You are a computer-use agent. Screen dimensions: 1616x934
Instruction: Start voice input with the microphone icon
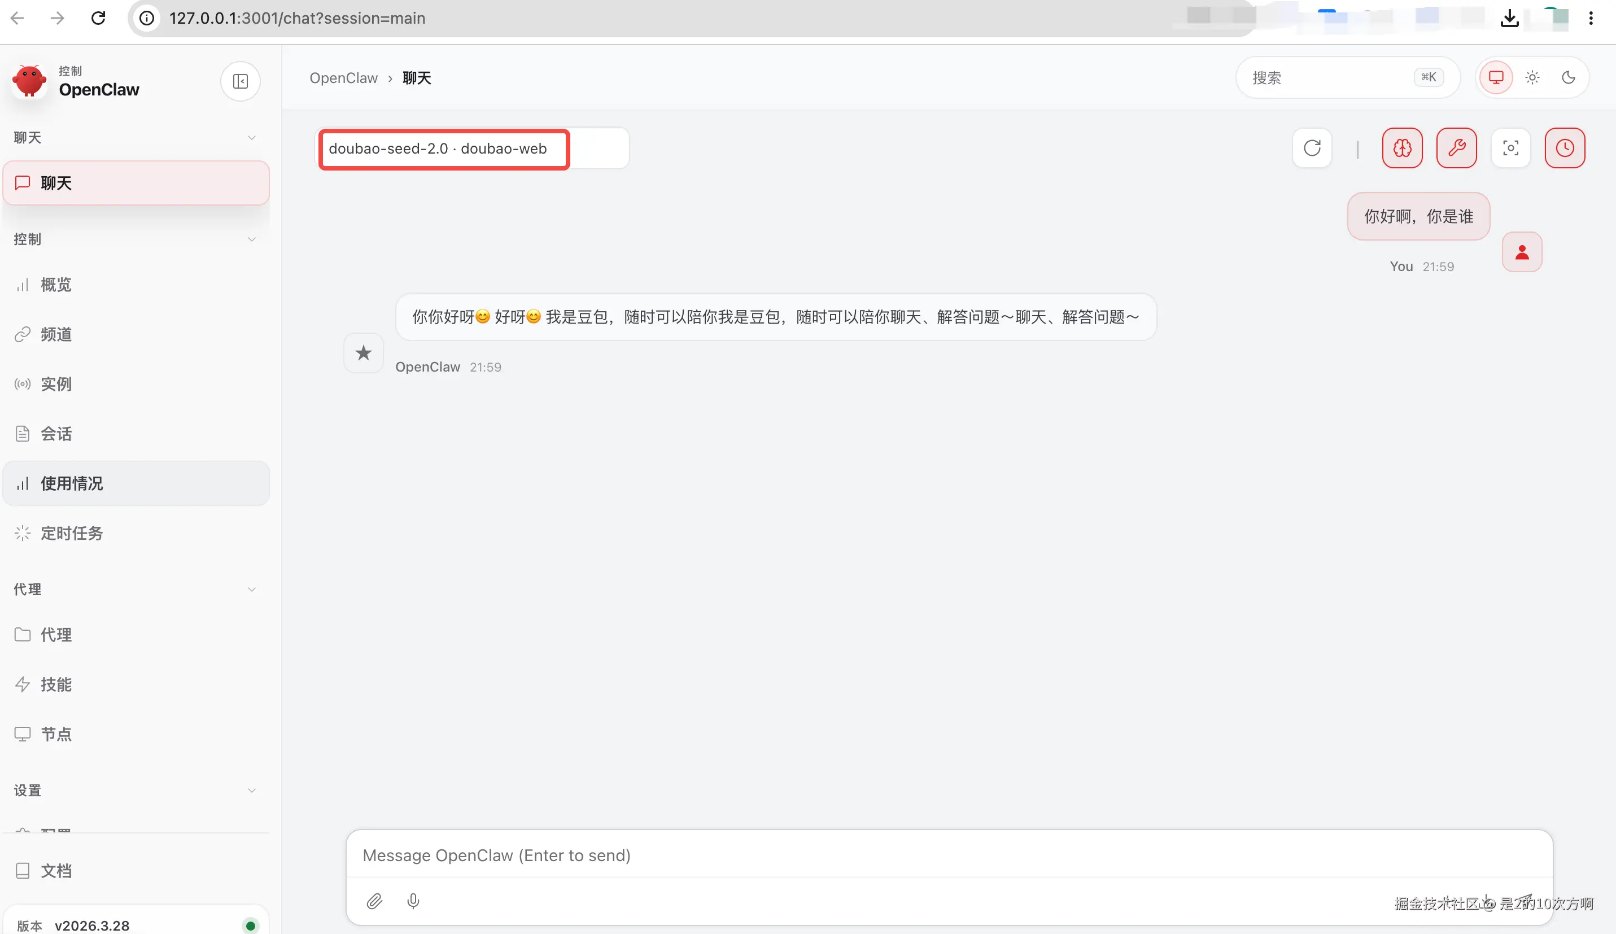[x=414, y=901]
